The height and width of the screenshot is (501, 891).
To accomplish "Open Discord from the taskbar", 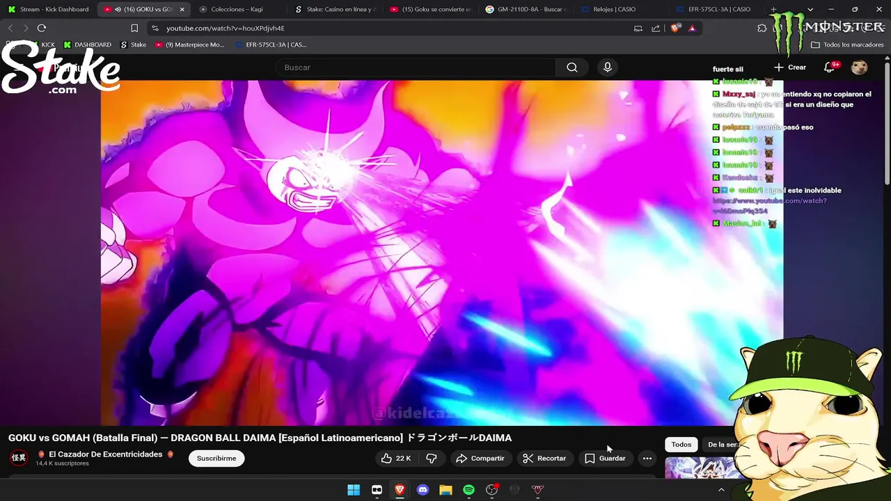I will point(423,490).
